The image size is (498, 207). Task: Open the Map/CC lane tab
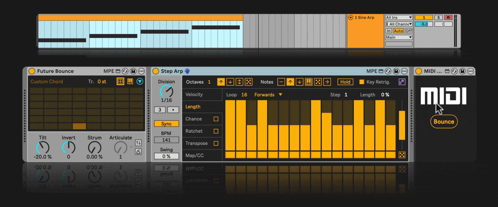(x=194, y=155)
